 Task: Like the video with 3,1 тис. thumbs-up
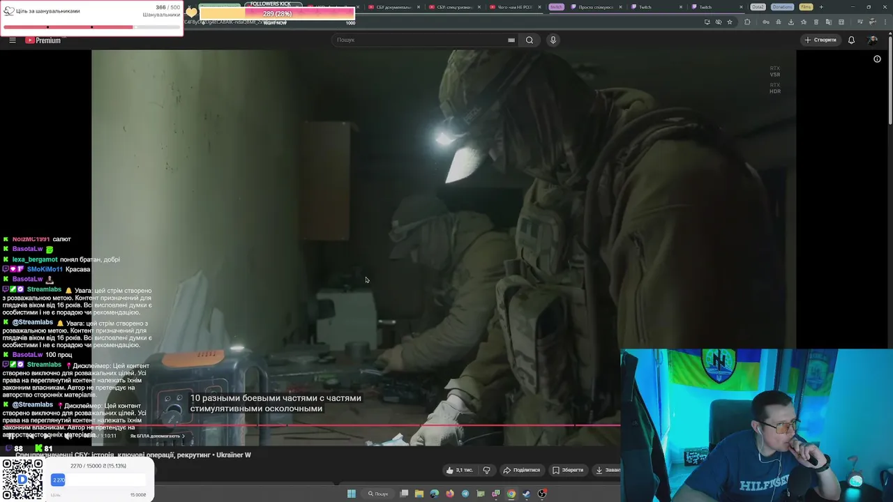459,470
